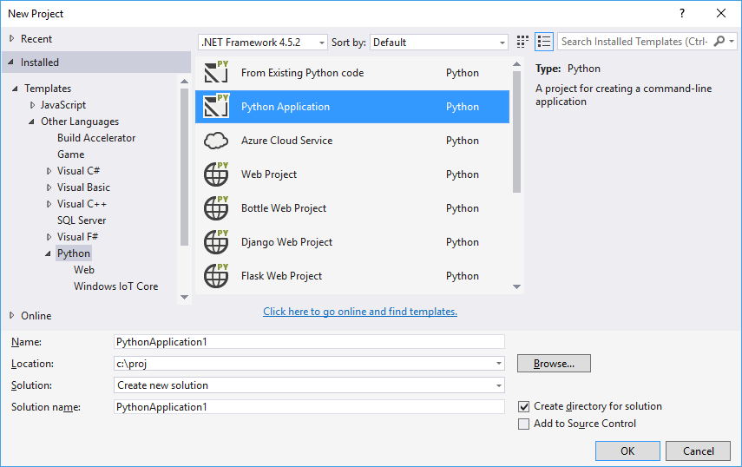
Task: Open the .NET Framework version dropdown
Action: pos(263,42)
